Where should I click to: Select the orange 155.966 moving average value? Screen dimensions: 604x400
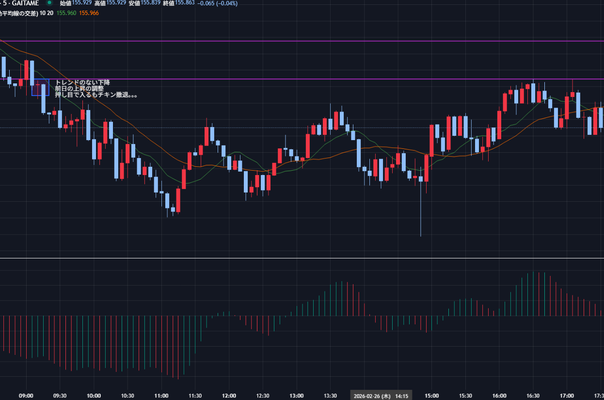89,13
